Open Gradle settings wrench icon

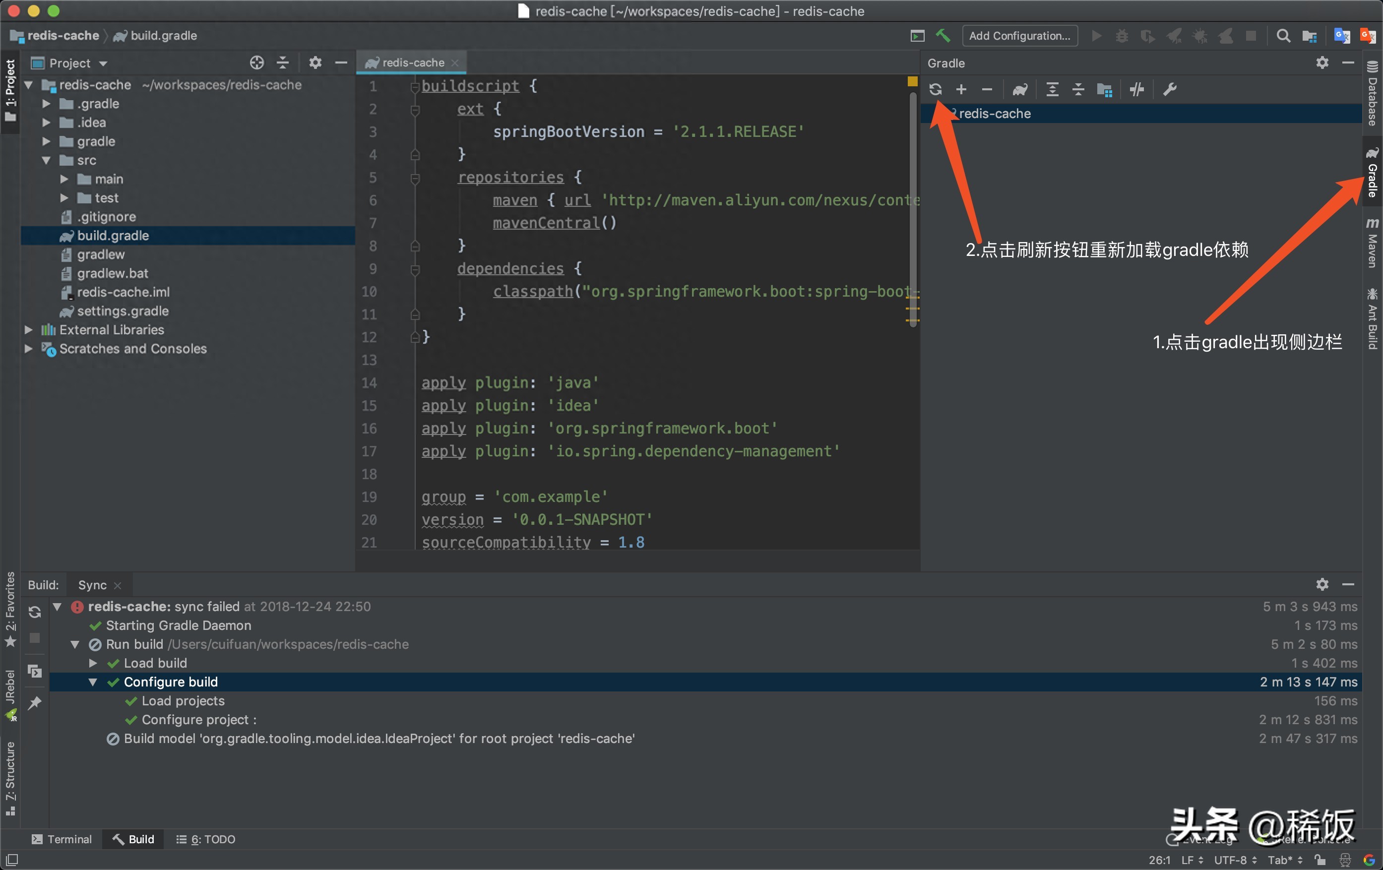[x=1169, y=89]
